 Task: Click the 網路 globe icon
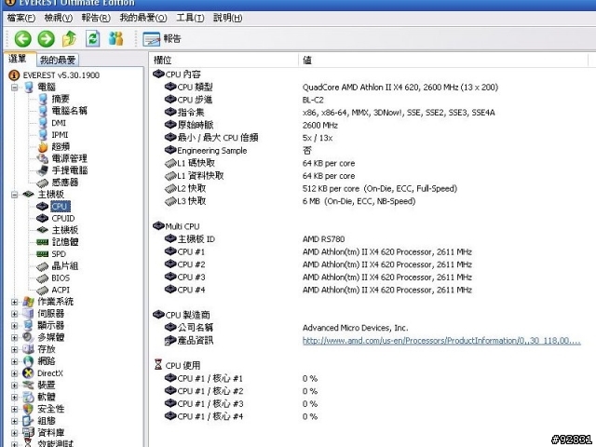[x=28, y=361]
